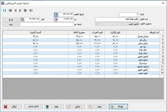Click سامر's total points ١٤٠٫٠٠
The height and width of the screenshot is (112, 167).
pos(79,43)
